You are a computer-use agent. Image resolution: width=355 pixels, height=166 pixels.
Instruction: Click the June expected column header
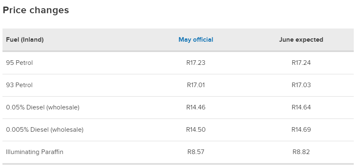pos(301,40)
